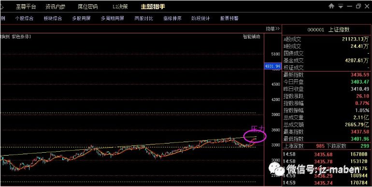The width and height of the screenshot is (372, 187).
Task: Click the 最新指数 value 3436.59
Action: tap(360, 75)
